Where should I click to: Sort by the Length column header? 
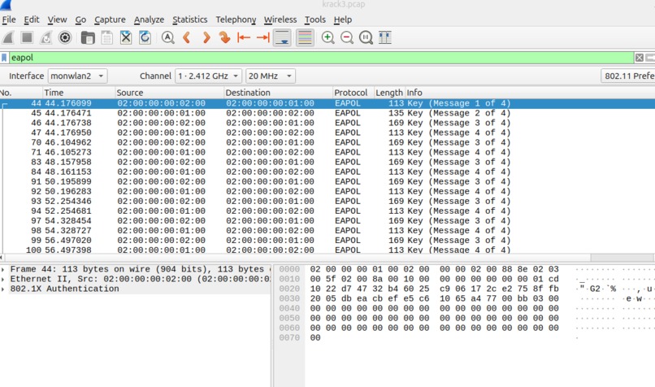pyautogui.click(x=389, y=93)
